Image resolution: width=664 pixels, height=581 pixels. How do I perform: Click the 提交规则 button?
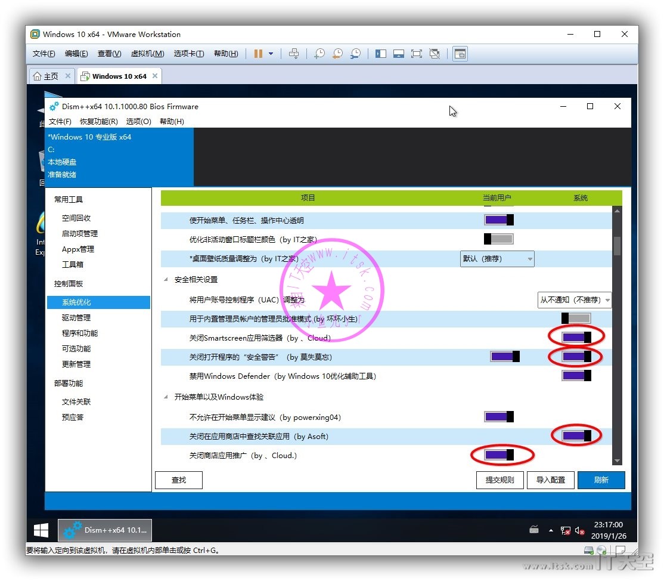pyautogui.click(x=499, y=480)
